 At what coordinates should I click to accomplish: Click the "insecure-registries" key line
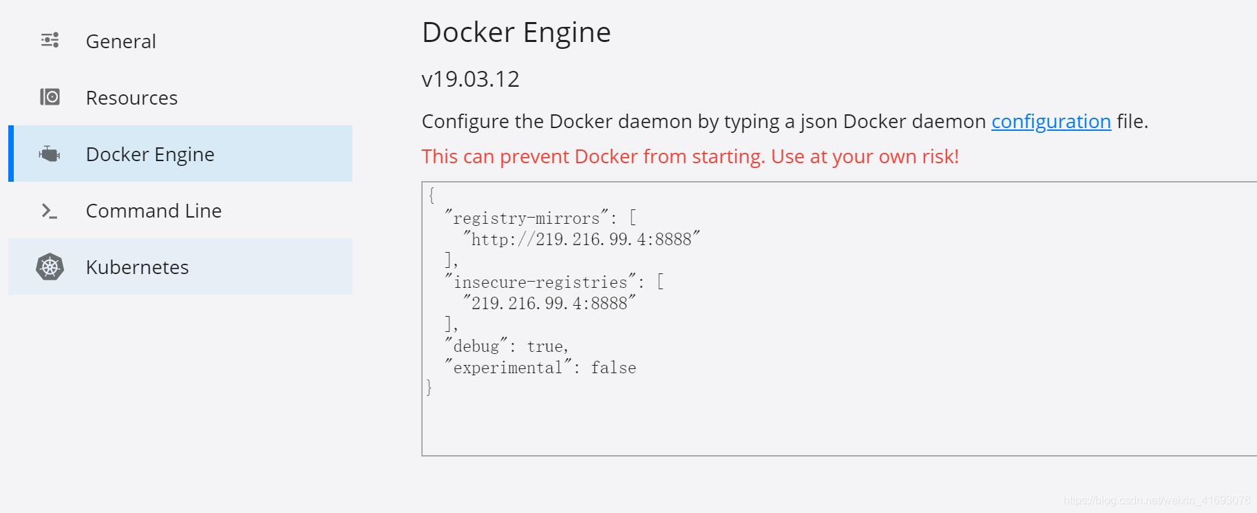(x=554, y=282)
